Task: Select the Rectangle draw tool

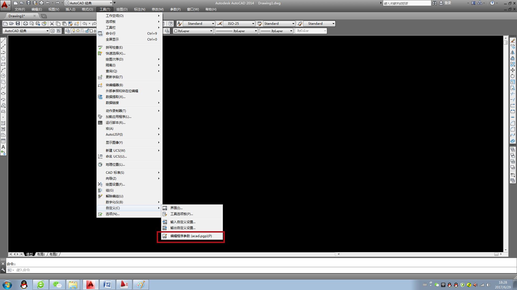Action: (3, 64)
